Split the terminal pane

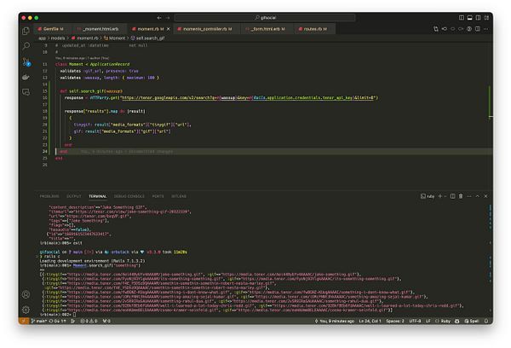click(x=453, y=196)
